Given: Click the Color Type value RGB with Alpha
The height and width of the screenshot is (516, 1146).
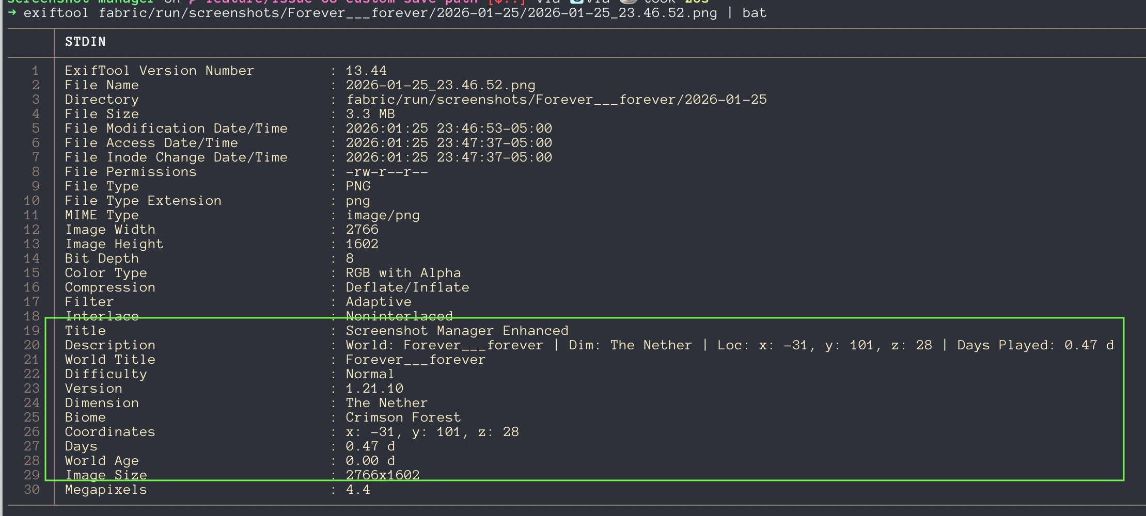Looking at the screenshot, I should (403, 273).
